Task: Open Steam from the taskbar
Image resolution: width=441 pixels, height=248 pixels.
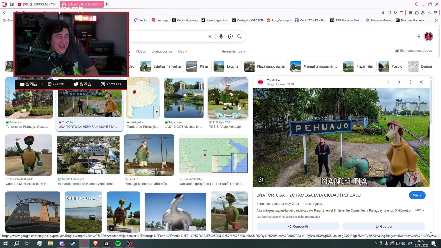Action: [x=73, y=244]
